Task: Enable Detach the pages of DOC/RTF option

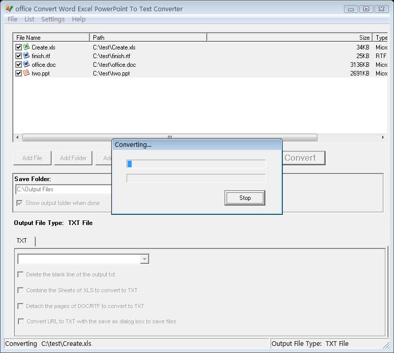Action: pyautogui.click(x=20, y=306)
